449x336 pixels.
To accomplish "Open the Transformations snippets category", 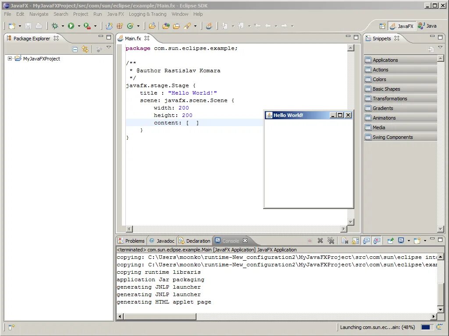I will (400, 99).
